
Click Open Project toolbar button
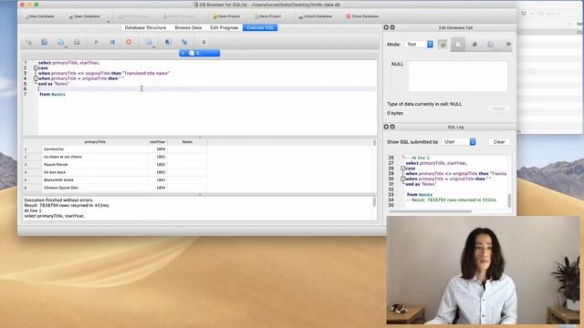tap(225, 16)
